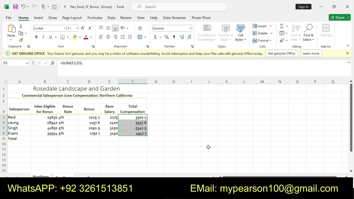Image resolution: width=354 pixels, height=199 pixels.
Task: Set Middle Align vertical alignment
Action: 108,28
